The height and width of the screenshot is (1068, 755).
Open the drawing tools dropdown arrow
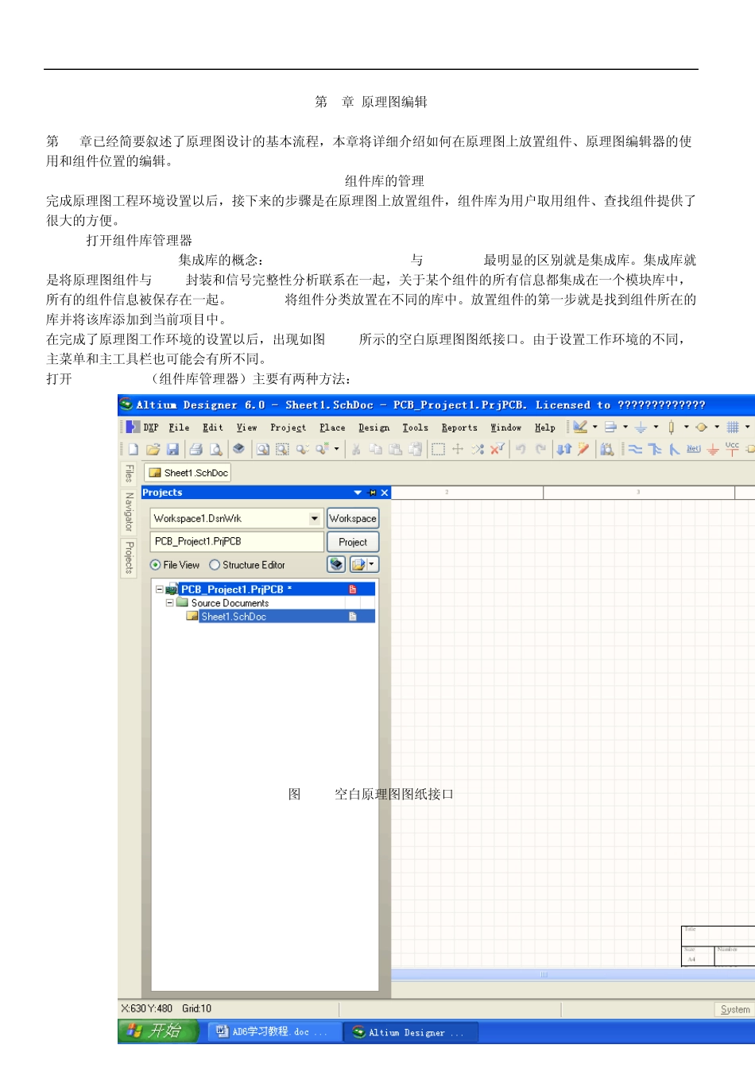pos(595,428)
